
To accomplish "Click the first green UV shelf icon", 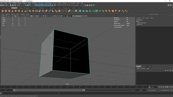I will [80, 11].
